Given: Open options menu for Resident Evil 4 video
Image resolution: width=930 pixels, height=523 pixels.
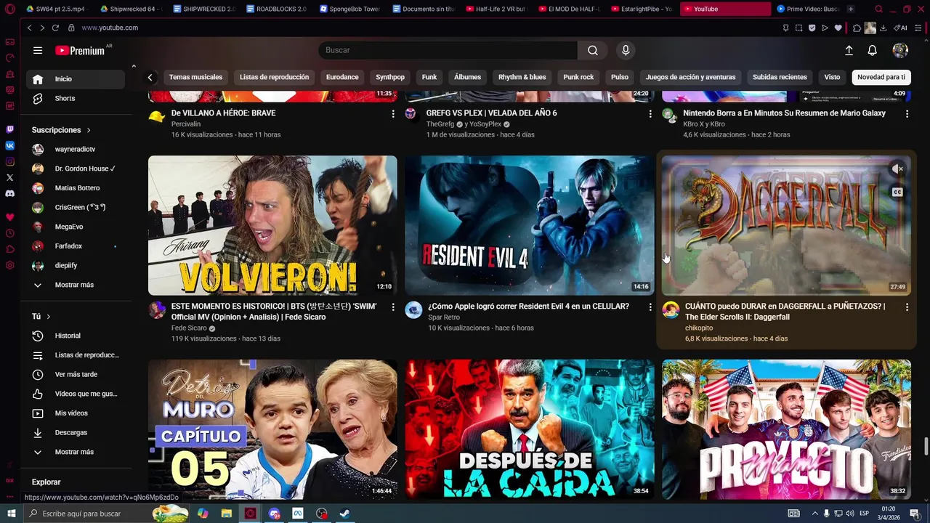Looking at the screenshot, I should pos(650,307).
